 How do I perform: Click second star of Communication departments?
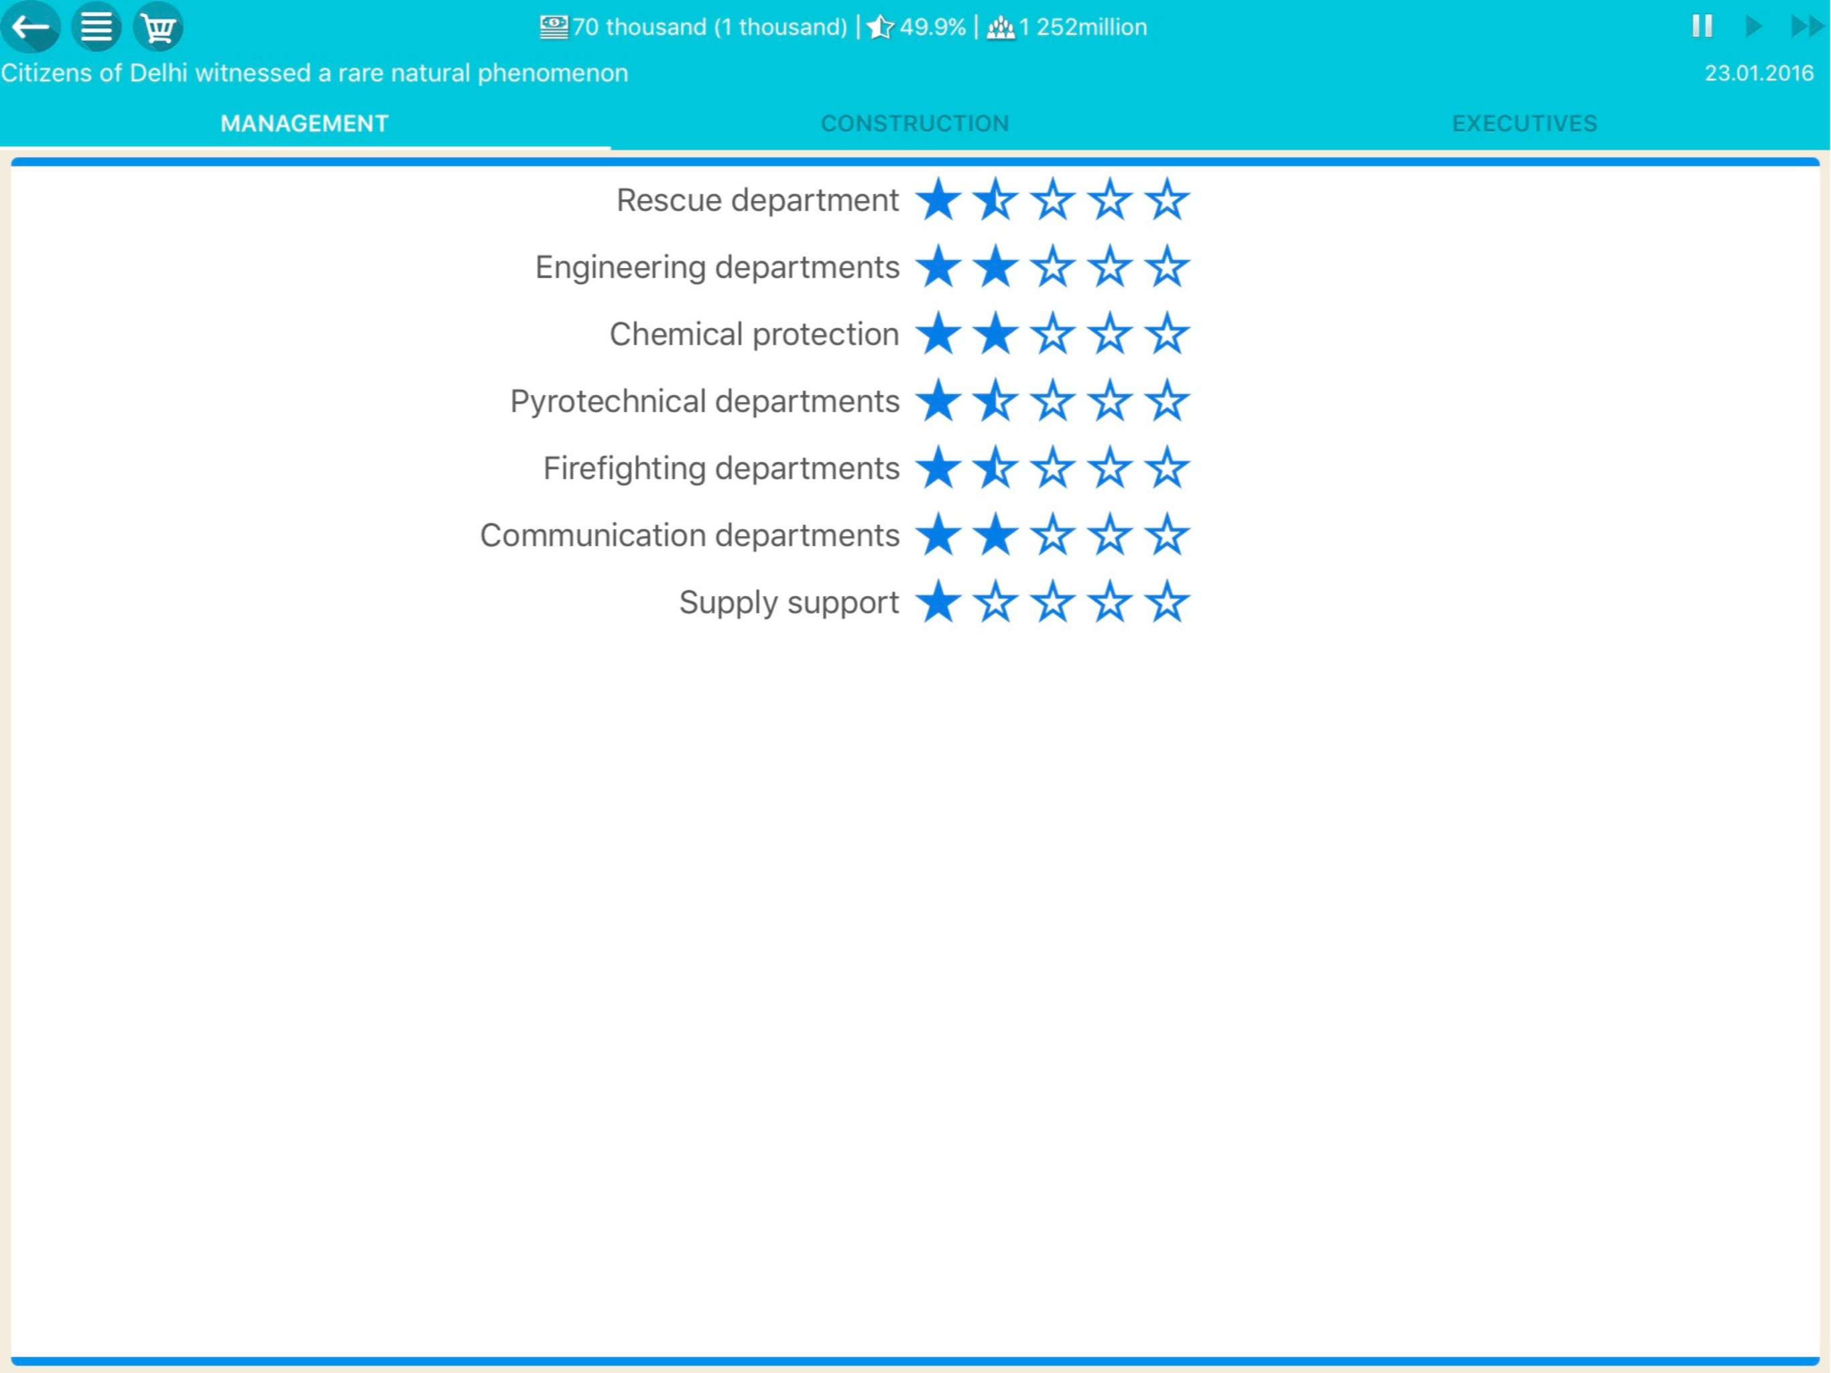(x=995, y=536)
